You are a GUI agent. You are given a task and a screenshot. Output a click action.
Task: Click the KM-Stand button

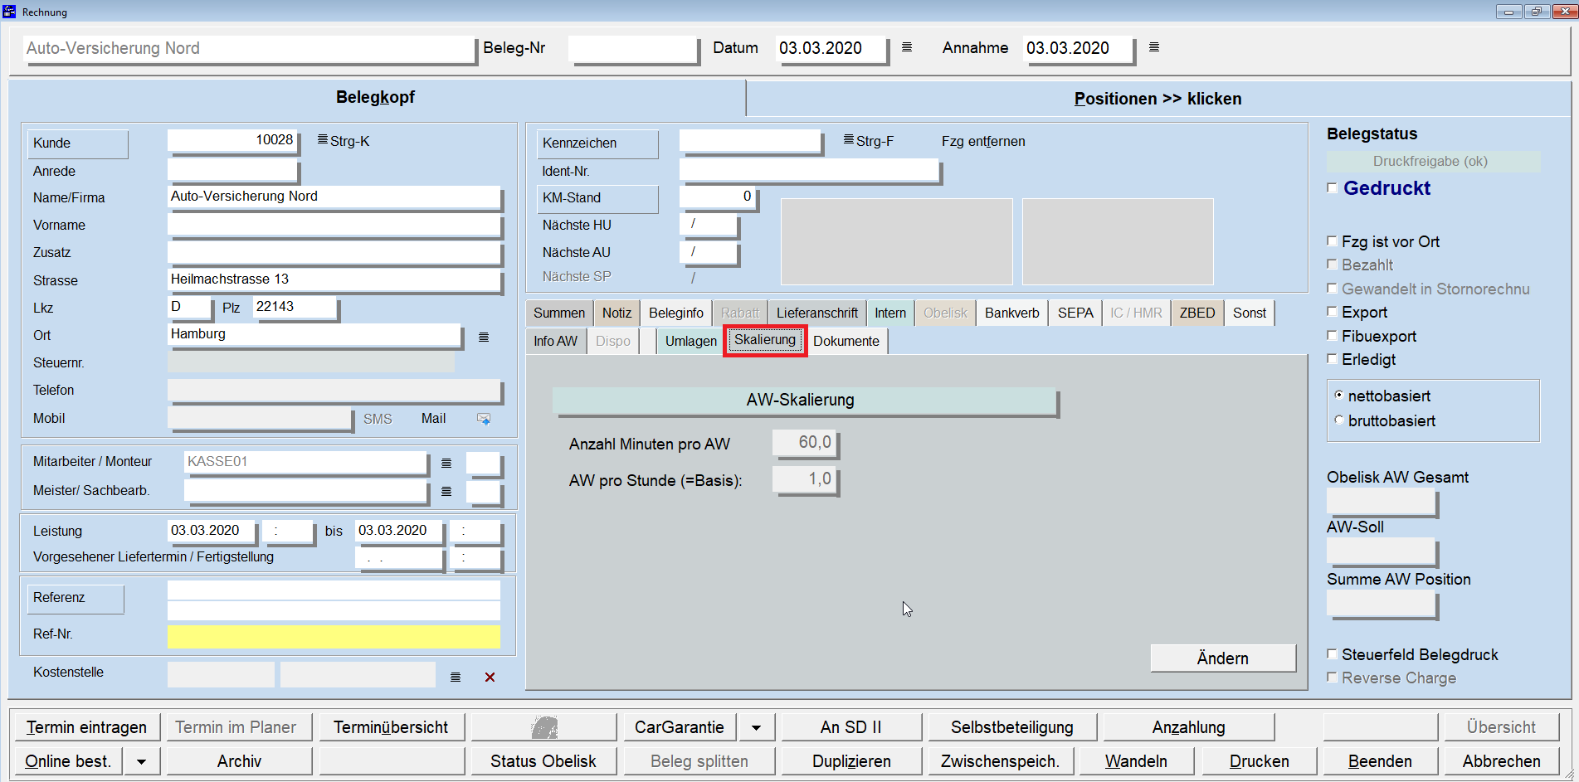point(597,198)
